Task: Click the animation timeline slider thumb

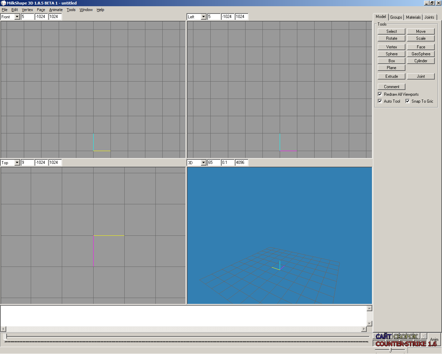Action: click(5, 336)
